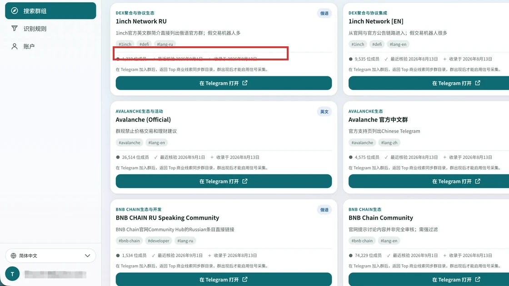
Task: Select the #1inch tag on 1inch Network [EN]
Action: [358, 44]
